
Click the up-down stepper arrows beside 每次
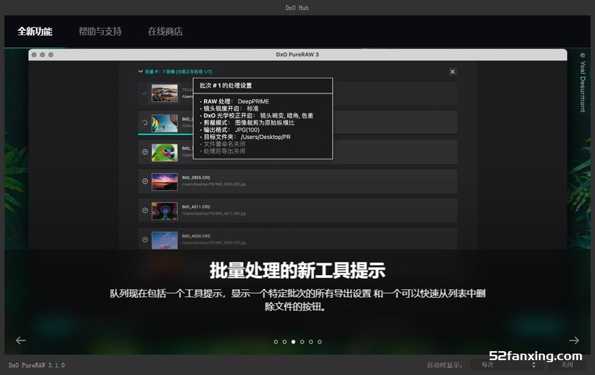point(535,366)
